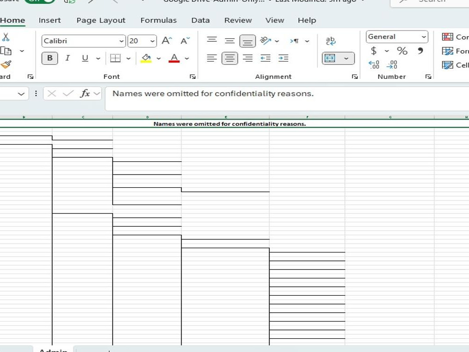Image resolution: width=469 pixels, height=352 pixels.
Task: Toggle Italic formatting
Action: [x=68, y=58]
